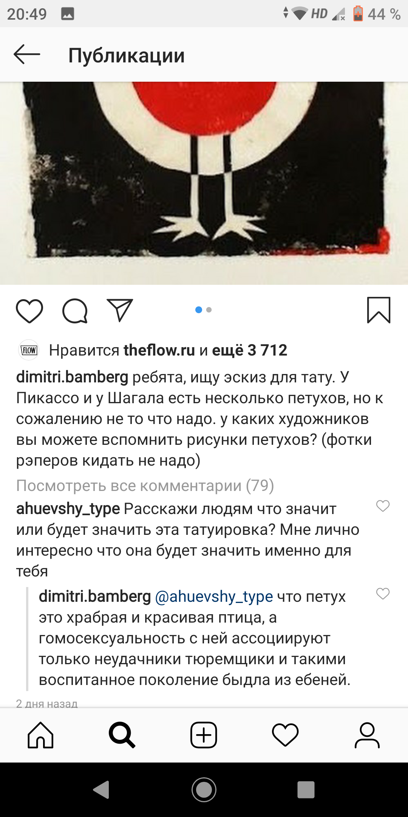Open dimitri.bamberg profile from caption

(x=72, y=377)
